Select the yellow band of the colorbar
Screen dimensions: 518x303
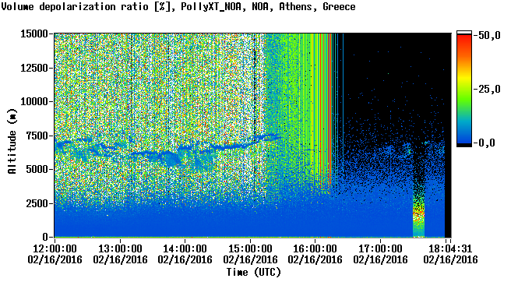464,77
